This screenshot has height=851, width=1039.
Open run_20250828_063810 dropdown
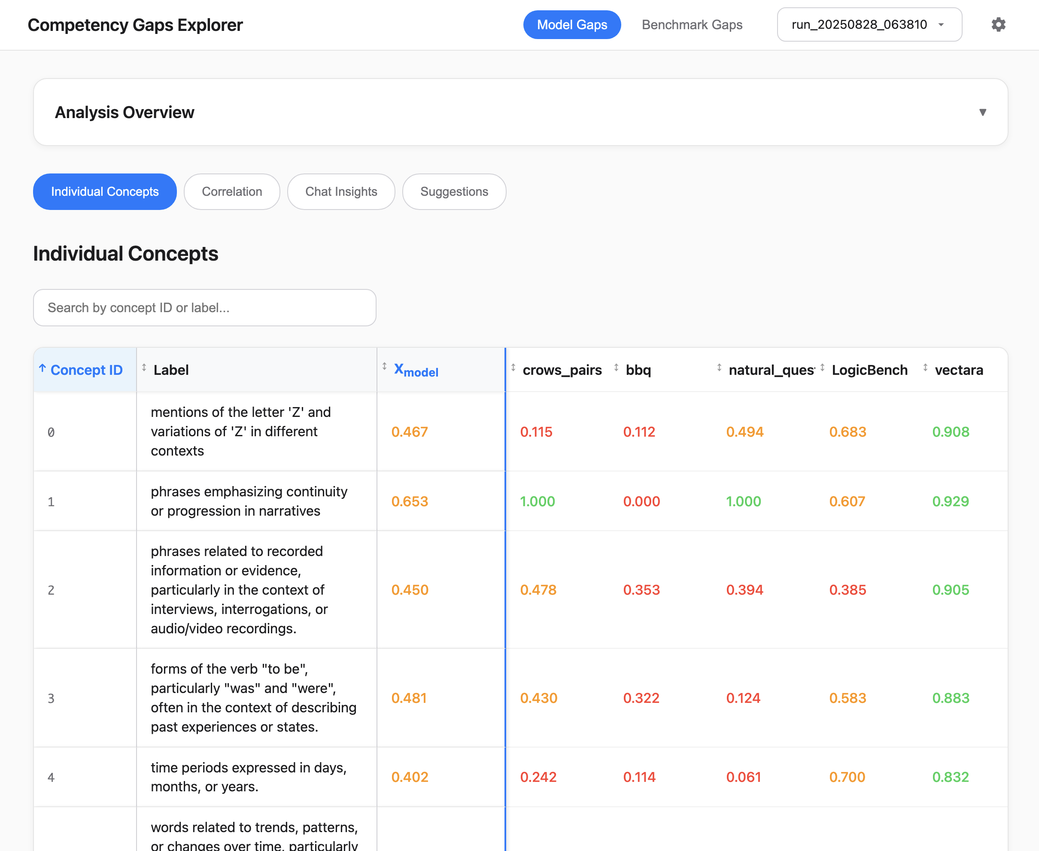pos(869,24)
